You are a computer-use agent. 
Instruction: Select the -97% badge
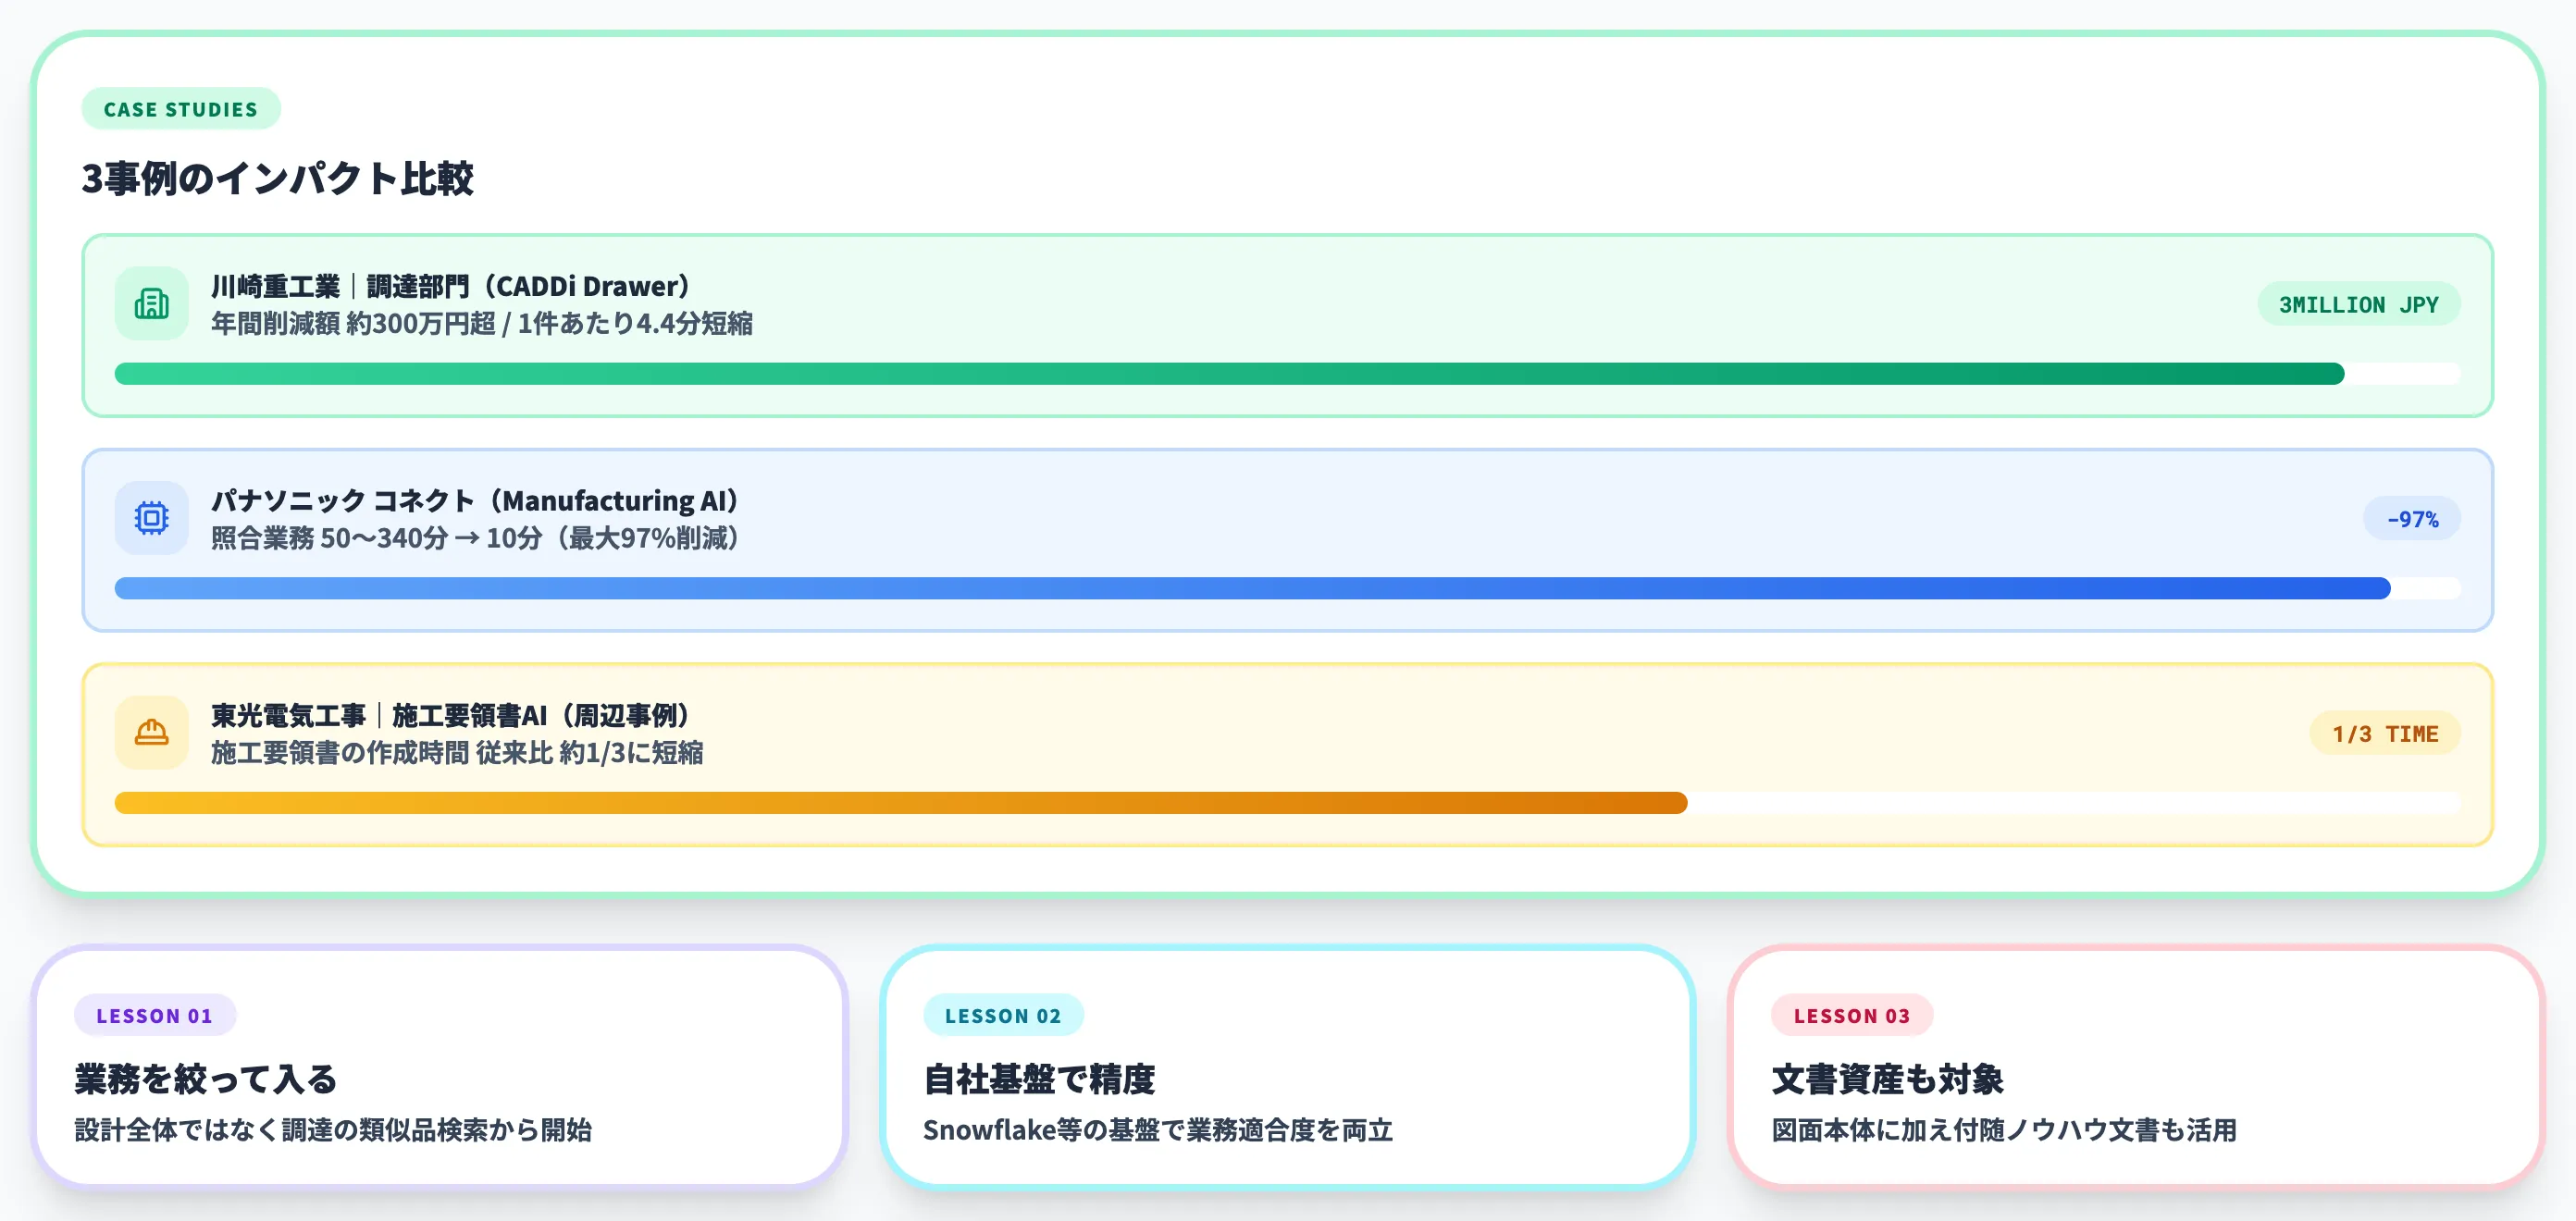pyautogui.click(x=2411, y=518)
